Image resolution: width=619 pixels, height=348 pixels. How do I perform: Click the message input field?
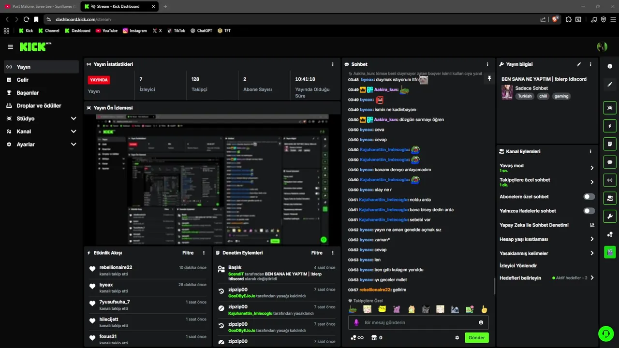[418, 322]
